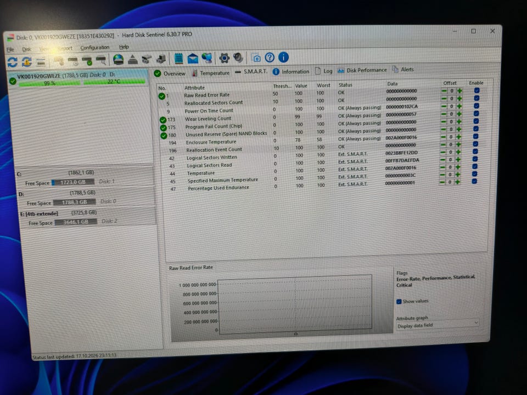Open the Log tab
This screenshot has width=527, height=395.
[x=324, y=71]
